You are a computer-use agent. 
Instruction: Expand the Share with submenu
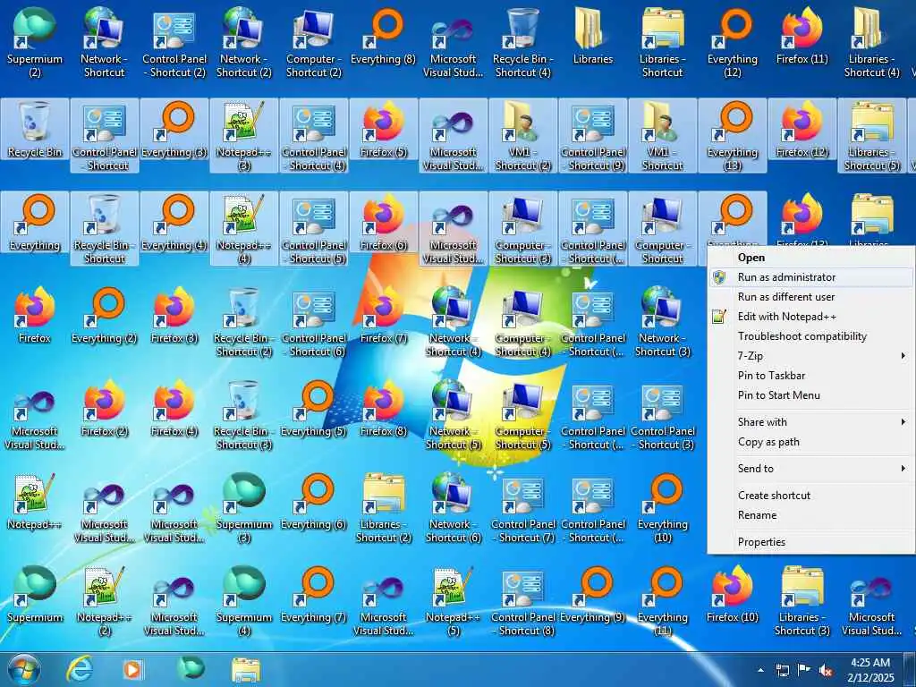coord(810,422)
